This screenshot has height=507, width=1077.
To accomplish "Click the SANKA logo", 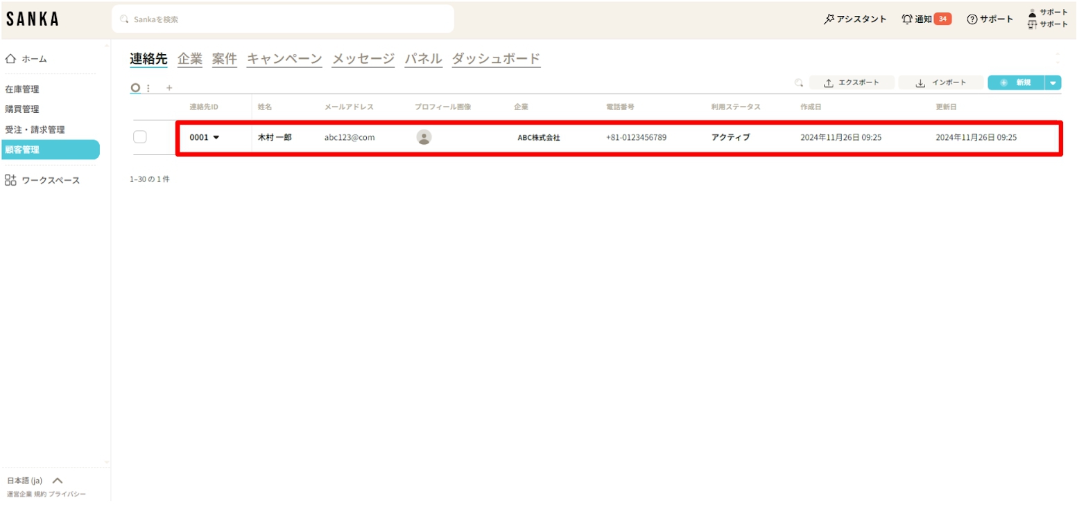I will [x=33, y=19].
